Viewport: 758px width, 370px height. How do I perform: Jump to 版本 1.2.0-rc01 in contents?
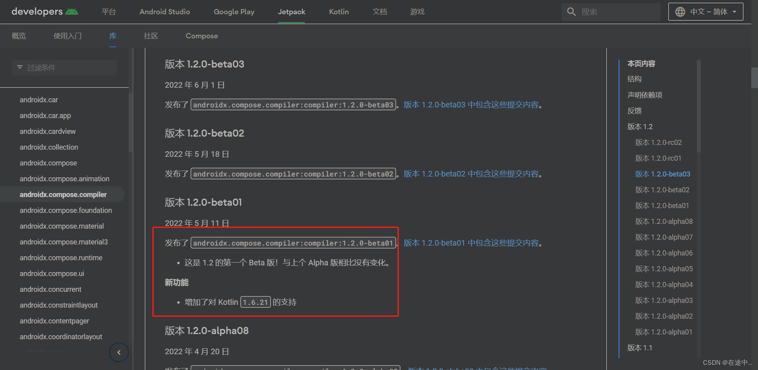tap(658, 158)
